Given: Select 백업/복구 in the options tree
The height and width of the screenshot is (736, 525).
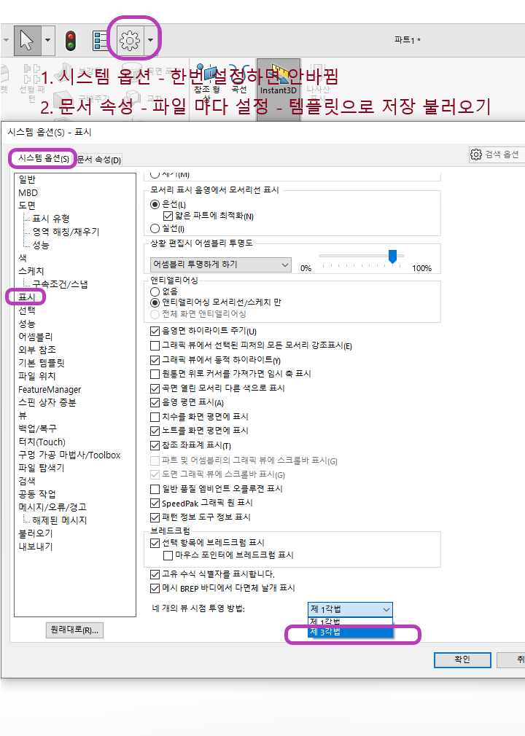Looking at the screenshot, I should point(38,428).
